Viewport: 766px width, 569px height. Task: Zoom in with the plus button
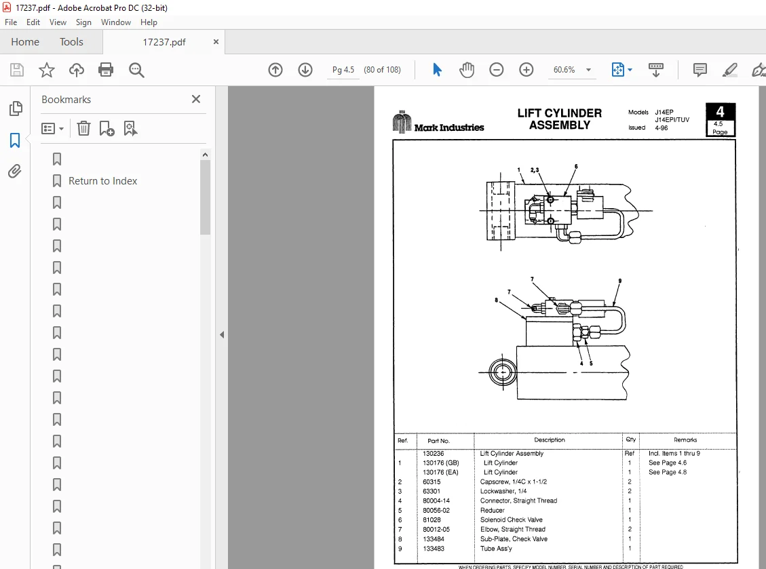click(x=526, y=70)
